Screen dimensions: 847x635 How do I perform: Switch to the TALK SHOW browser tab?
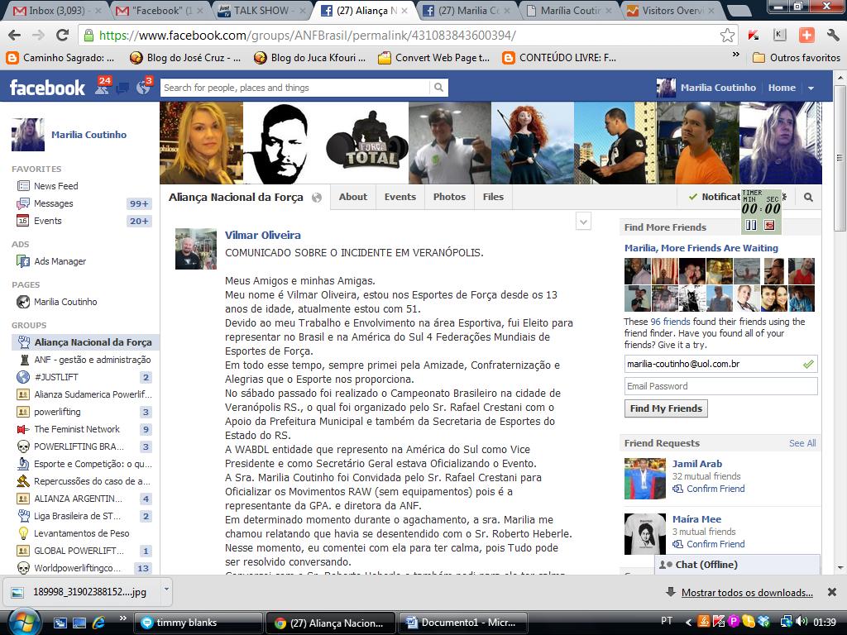[x=262, y=10]
